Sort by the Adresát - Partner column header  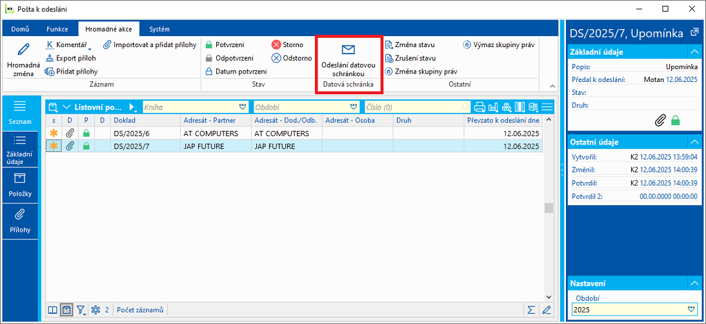[216, 121]
